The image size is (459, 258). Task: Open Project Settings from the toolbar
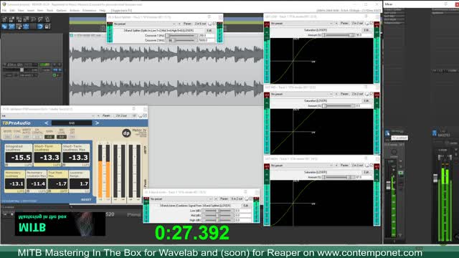[26, 19]
